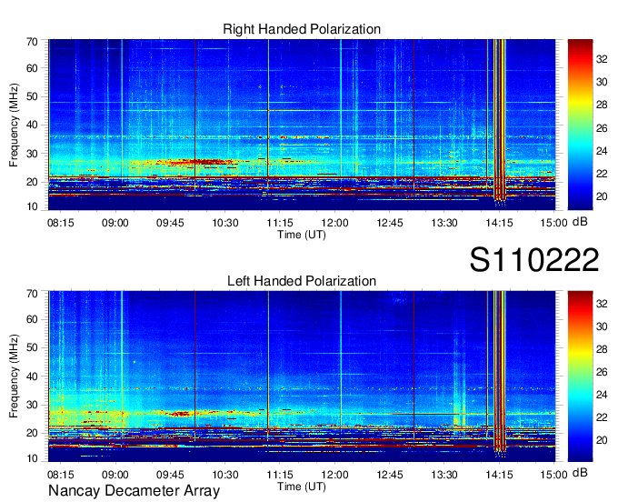The height and width of the screenshot is (502, 618).
Task: Click the 12:00 time tick under the upper plot
Action: click(x=334, y=223)
